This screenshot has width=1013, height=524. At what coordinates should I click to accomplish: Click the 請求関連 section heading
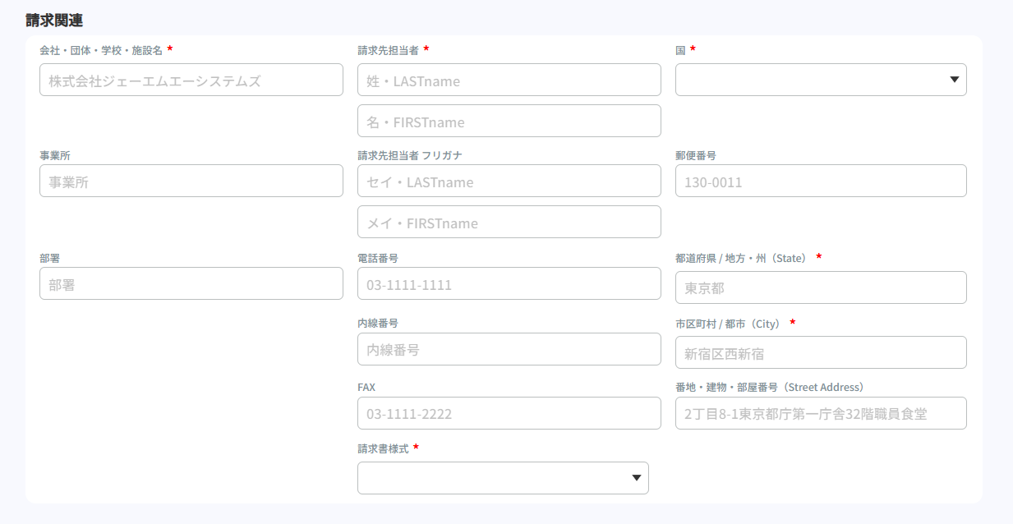tap(54, 20)
